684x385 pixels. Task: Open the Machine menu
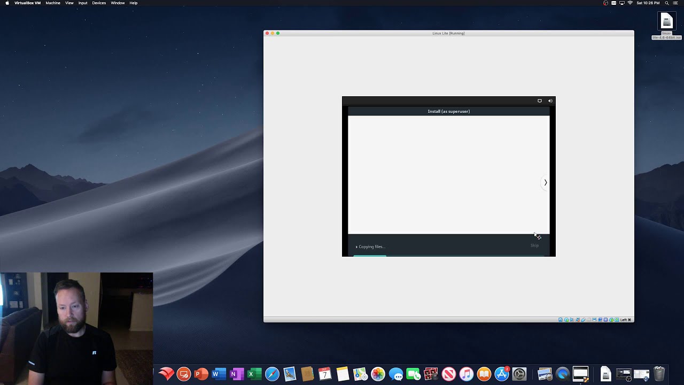tap(53, 3)
